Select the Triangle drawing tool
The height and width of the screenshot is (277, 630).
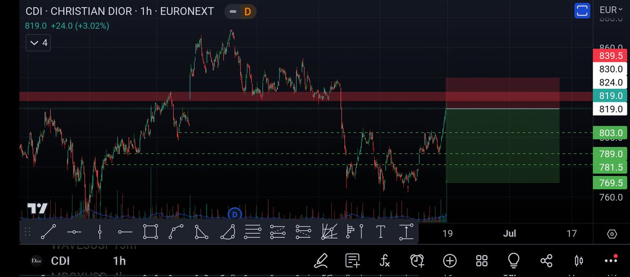(202, 231)
